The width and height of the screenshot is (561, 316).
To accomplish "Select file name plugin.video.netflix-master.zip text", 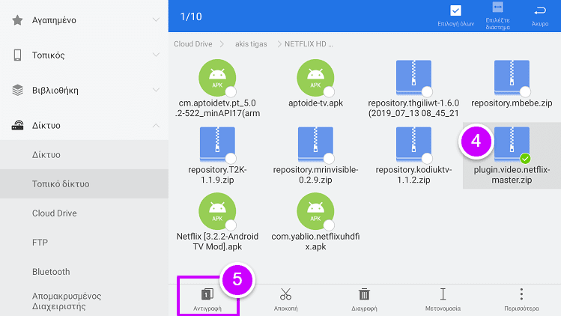I will 512,174.
